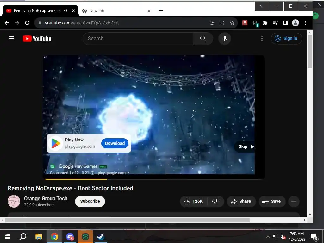Click the install app icon in address bar
The image size is (324, 243).
tap(212, 23)
